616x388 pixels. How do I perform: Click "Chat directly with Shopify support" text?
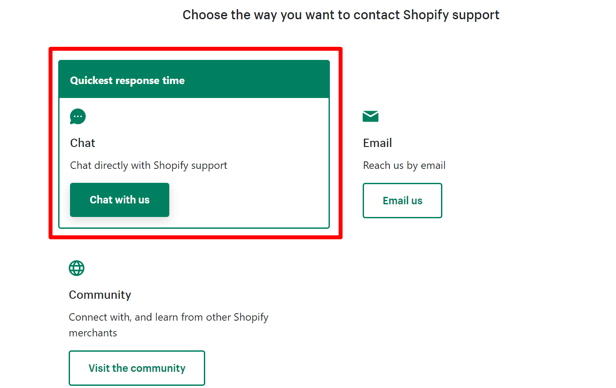coord(148,165)
